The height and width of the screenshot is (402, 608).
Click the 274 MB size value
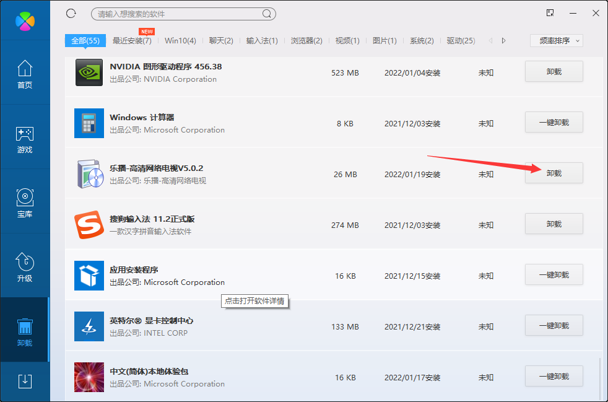point(345,225)
